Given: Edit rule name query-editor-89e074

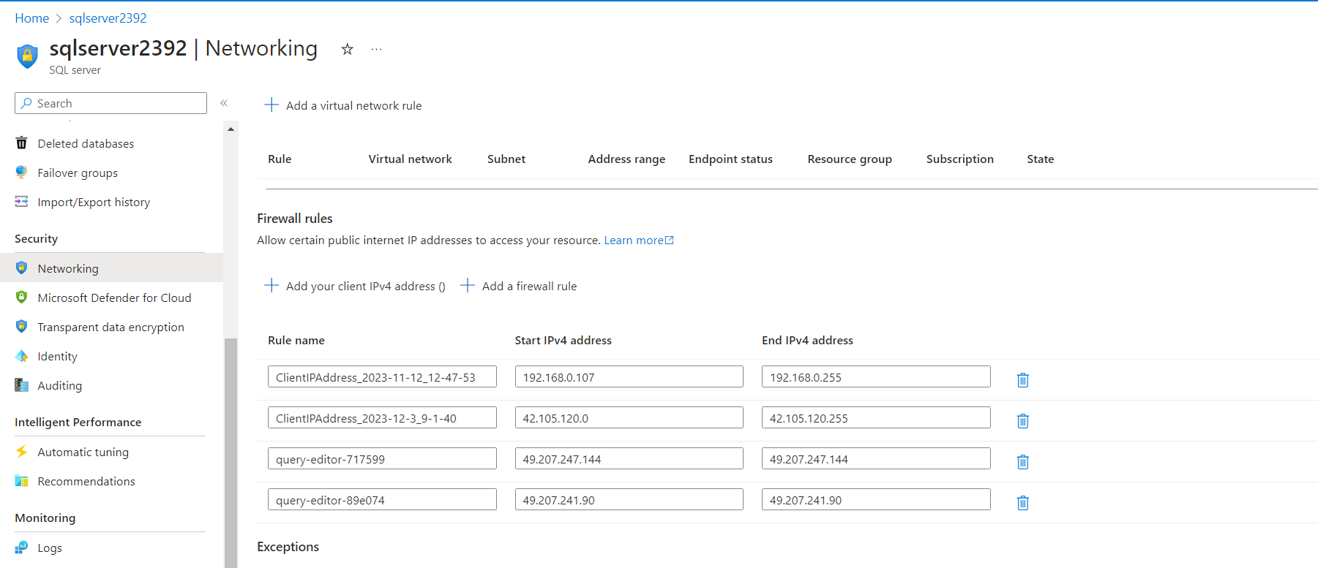Looking at the screenshot, I should [x=382, y=500].
